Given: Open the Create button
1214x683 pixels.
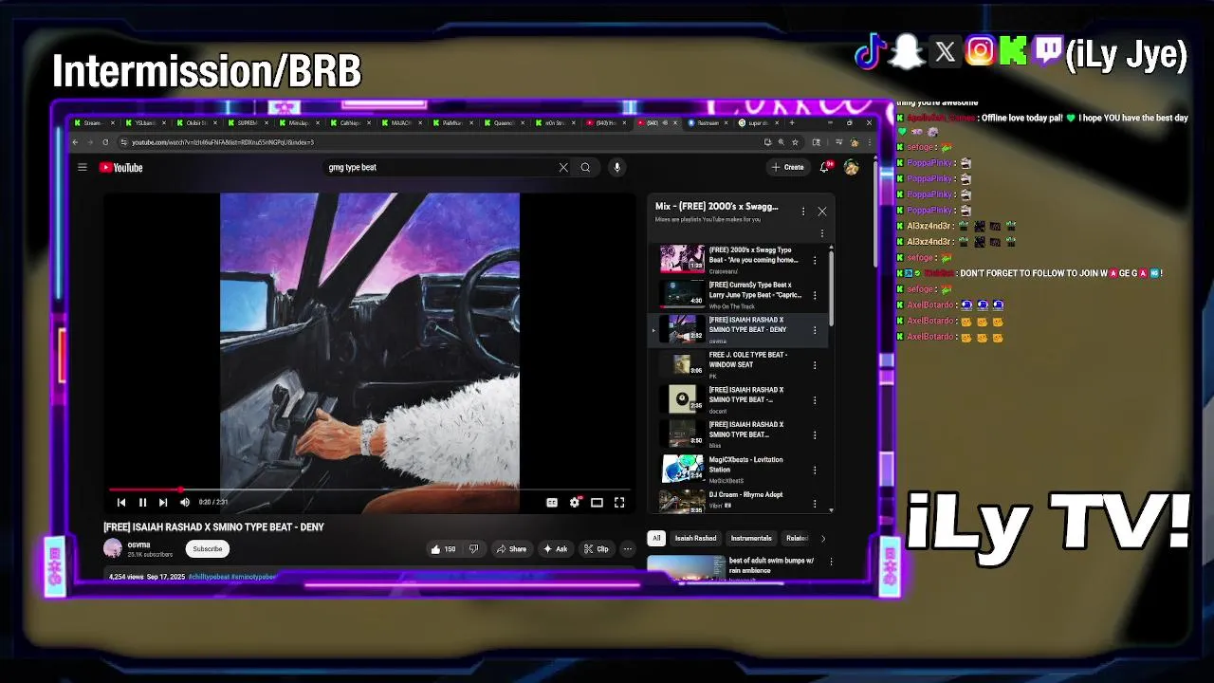Looking at the screenshot, I should point(787,167).
